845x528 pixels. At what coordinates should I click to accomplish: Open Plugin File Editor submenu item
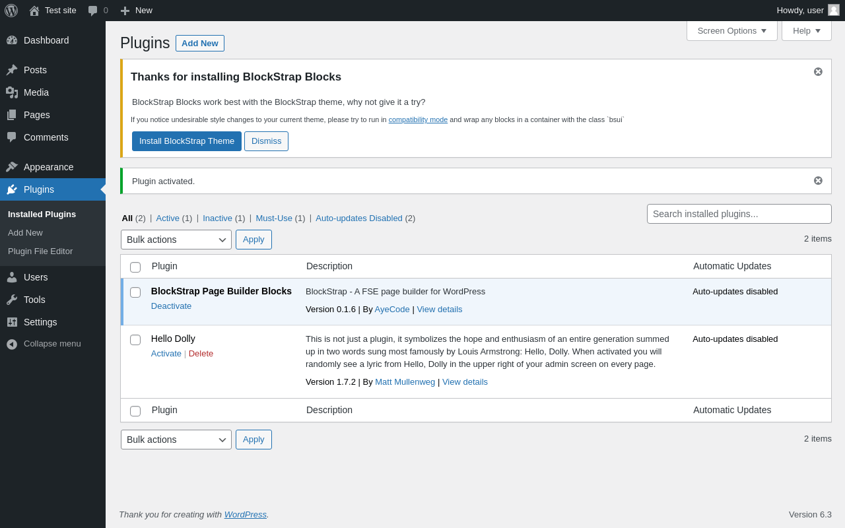(x=40, y=251)
